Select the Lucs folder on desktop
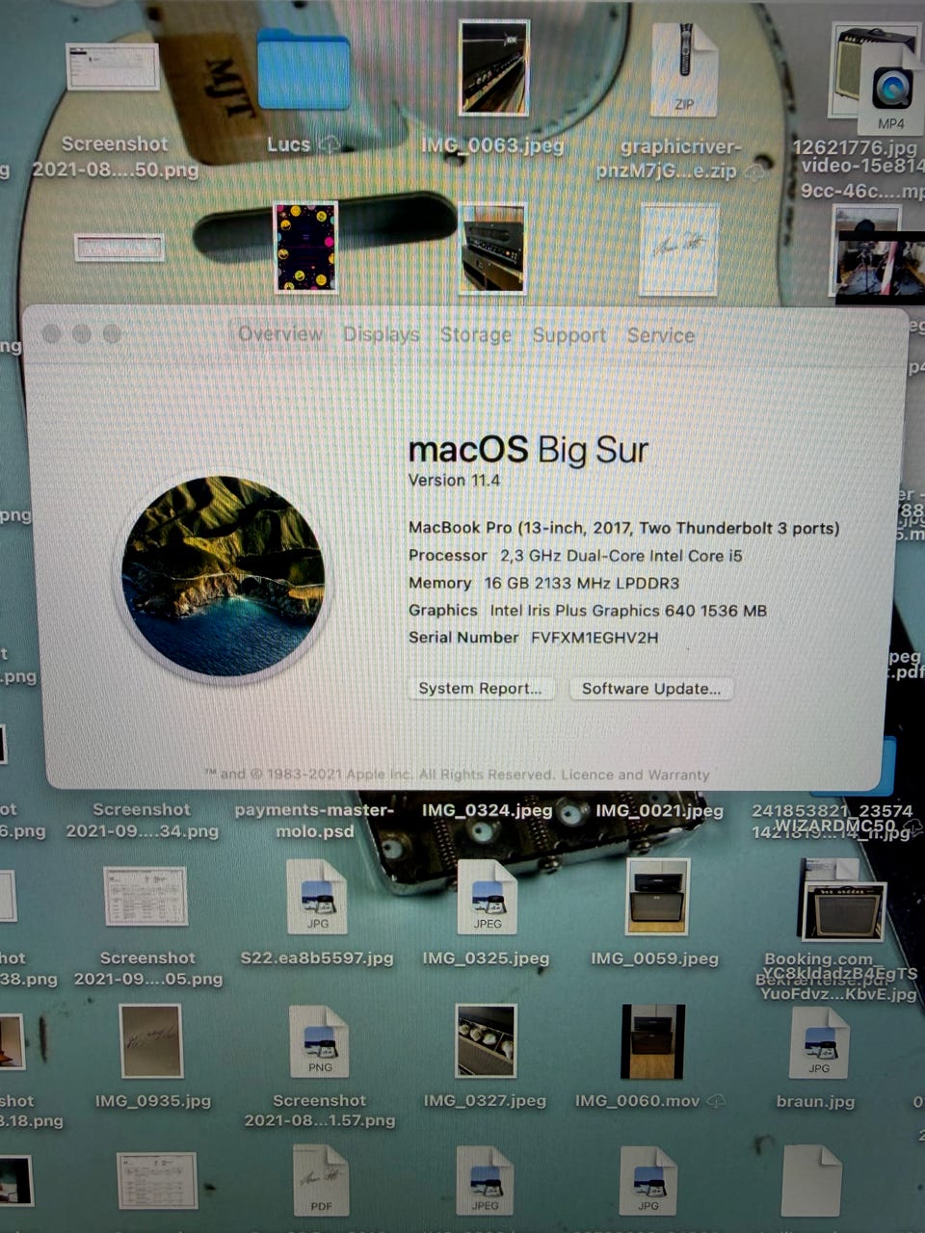Viewport: 925px width, 1233px height. (304, 69)
